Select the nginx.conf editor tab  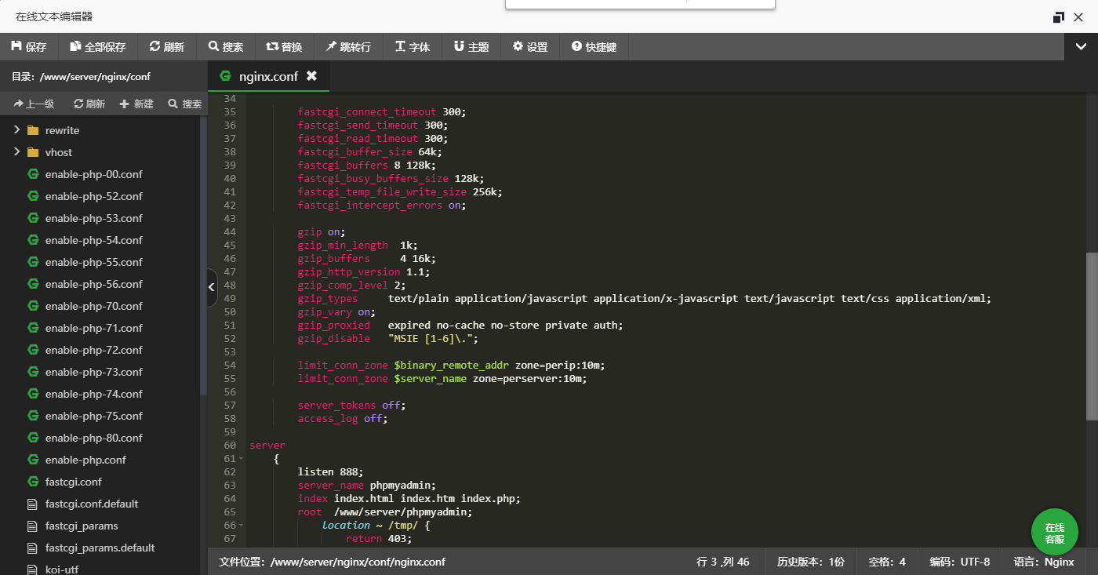click(268, 76)
